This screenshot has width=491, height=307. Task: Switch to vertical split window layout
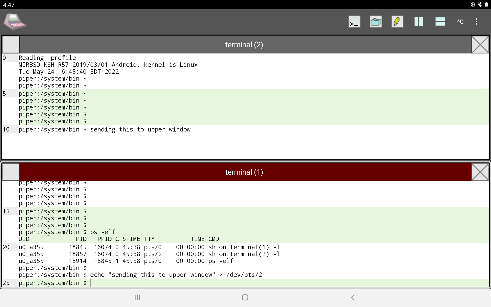pyautogui.click(x=418, y=21)
